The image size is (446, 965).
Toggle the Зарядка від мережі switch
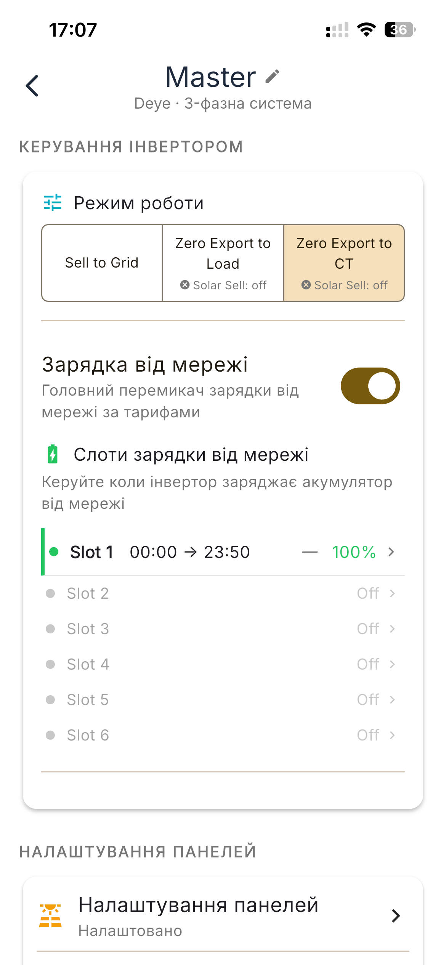pyautogui.click(x=370, y=386)
